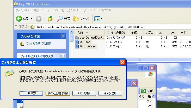Expand the Views dropdown arrow

(101, 19)
